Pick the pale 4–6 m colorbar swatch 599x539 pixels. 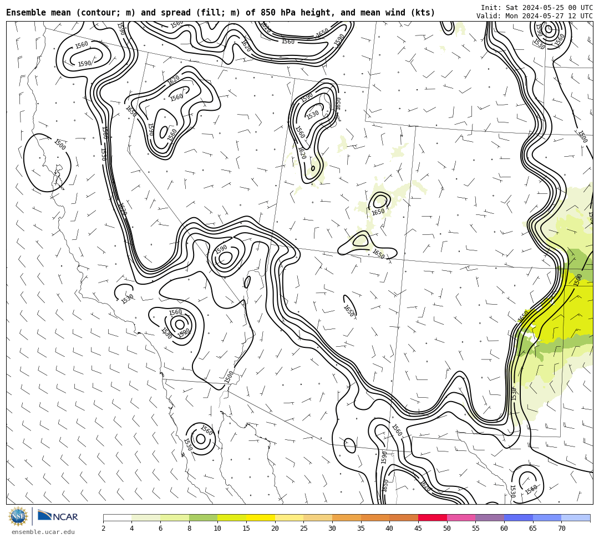[x=146, y=517]
